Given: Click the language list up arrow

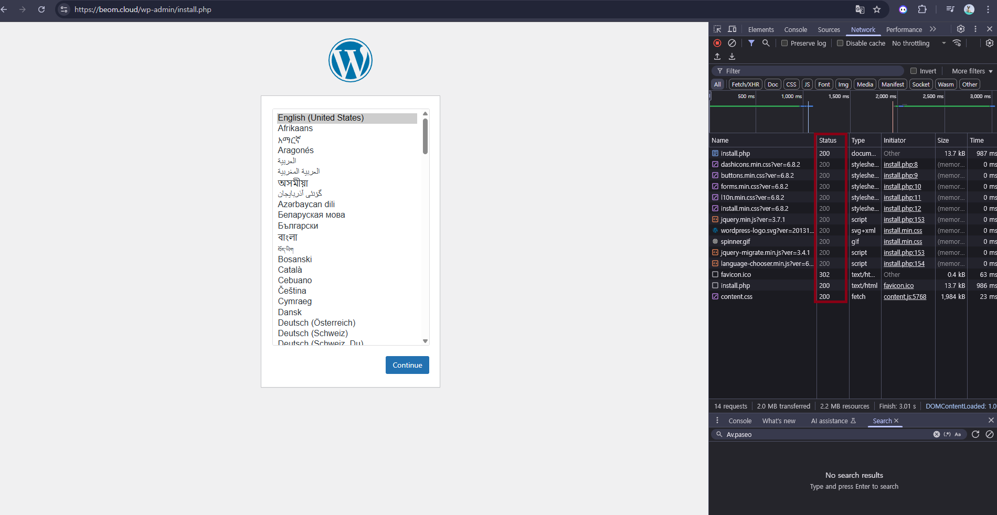Looking at the screenshot, I should click(x=426, y=113).
